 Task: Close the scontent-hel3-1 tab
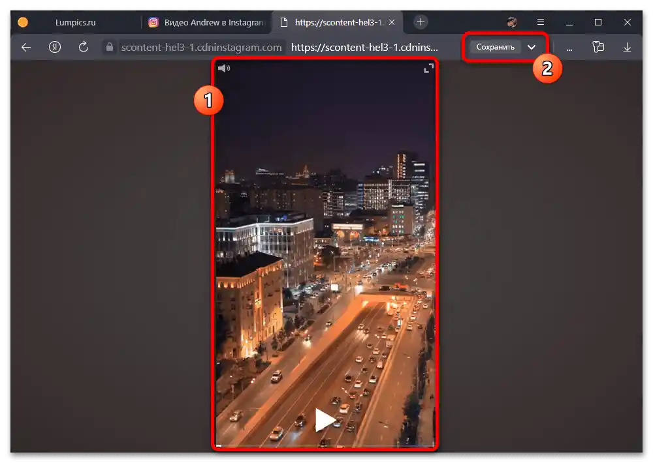392,22
